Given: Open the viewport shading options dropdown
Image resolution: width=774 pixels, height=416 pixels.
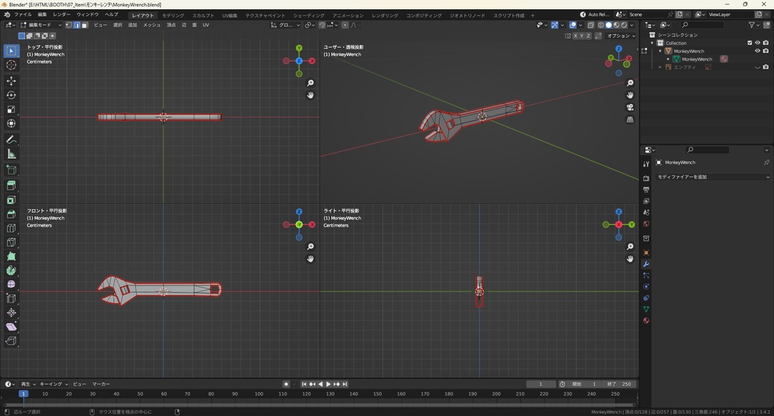Looking at the screenshot, I should click(x=633, y=25).
